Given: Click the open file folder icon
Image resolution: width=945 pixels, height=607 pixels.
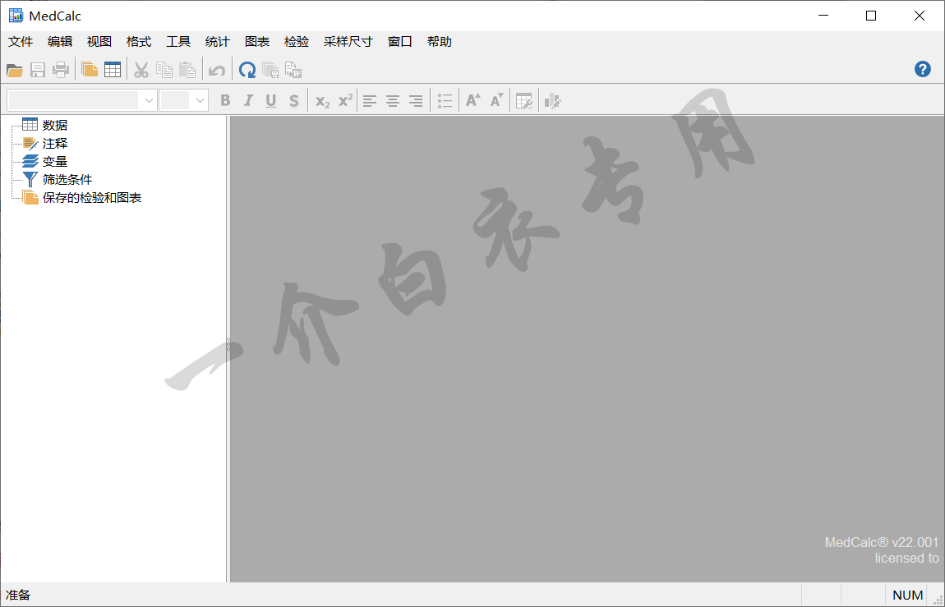Looking at the screenshot, I should click(x=15, y=70).
